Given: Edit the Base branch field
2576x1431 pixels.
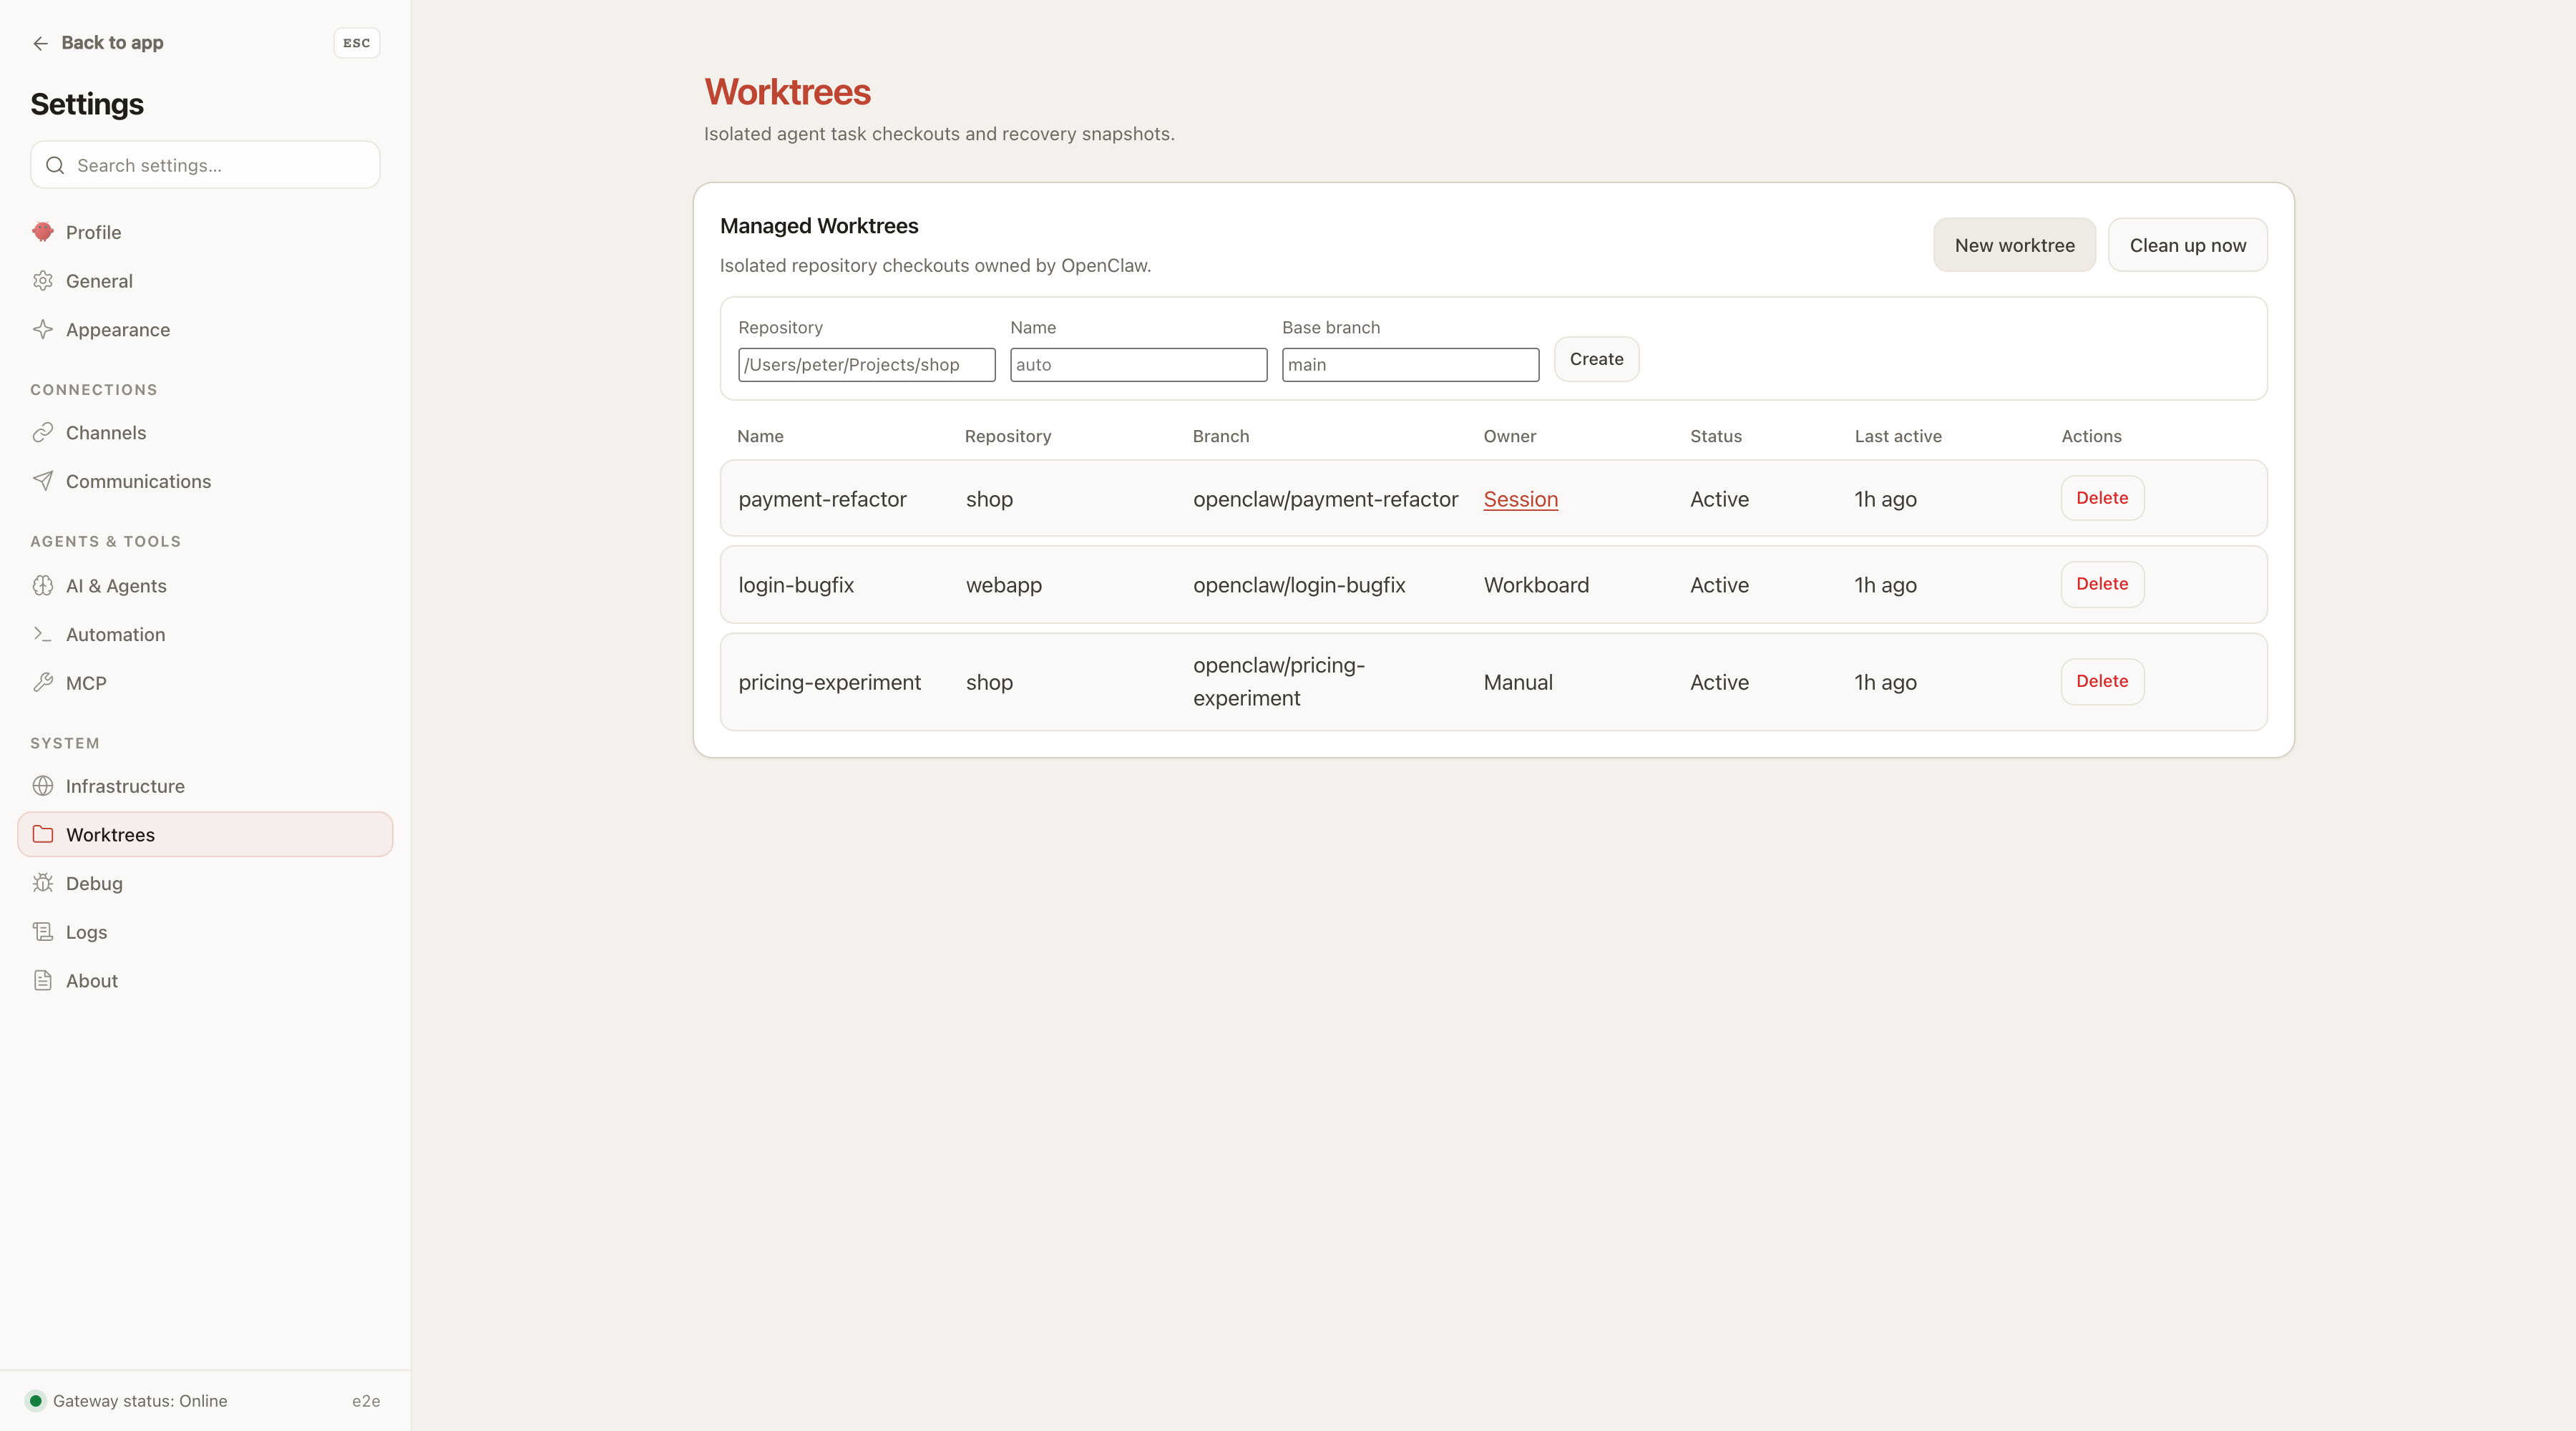Looking at the screenshot, I should [1410, 364].
